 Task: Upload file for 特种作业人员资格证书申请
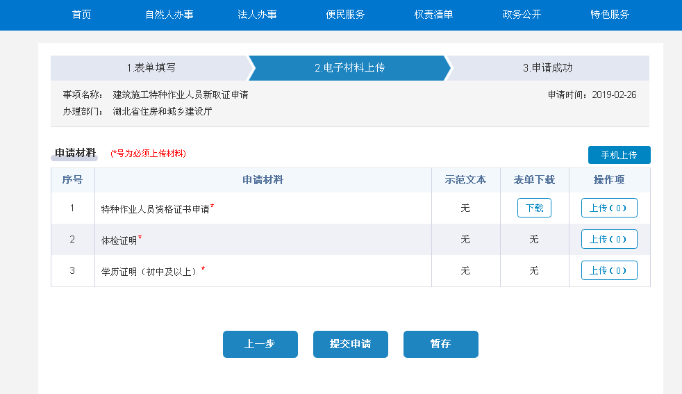point(609,208)
